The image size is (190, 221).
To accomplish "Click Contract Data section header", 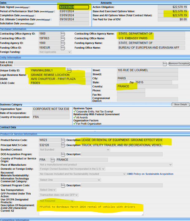I will click(8, 127).
